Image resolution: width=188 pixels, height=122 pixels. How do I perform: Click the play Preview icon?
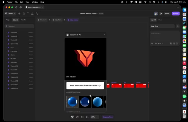point(161,14)
